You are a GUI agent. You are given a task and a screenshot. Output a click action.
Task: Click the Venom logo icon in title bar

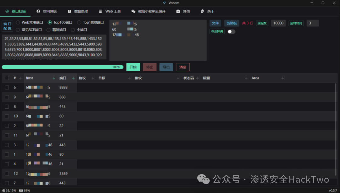click(x=164, y=3)
